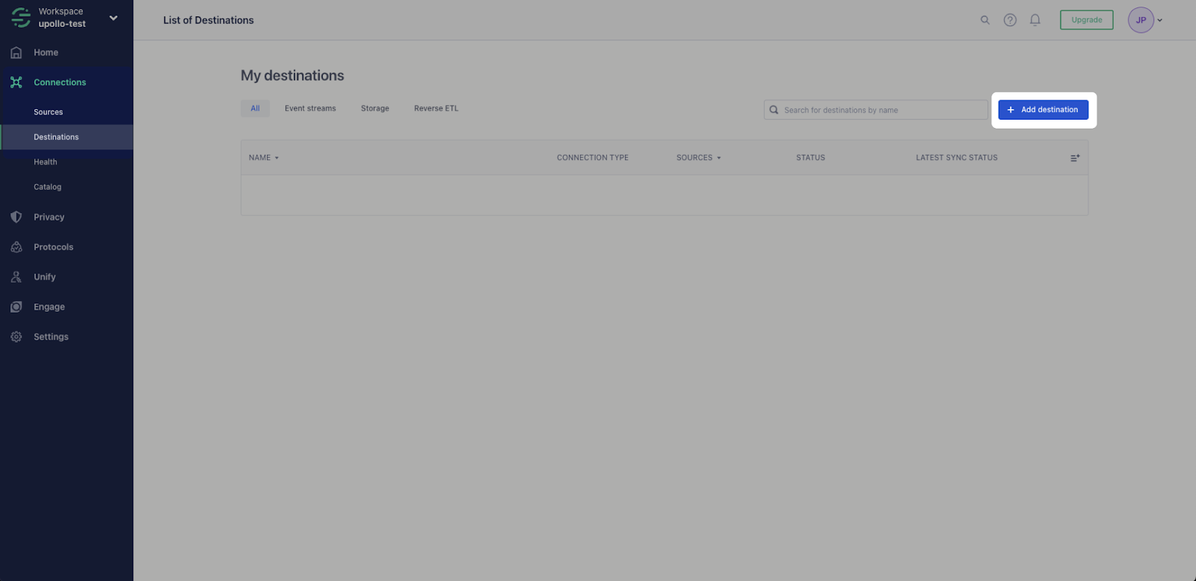
Task: Click the List of Destinations page title
Action: pyautogui.click(x=209, y=20)
